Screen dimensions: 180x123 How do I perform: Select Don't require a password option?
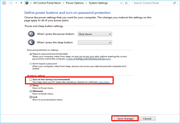click(31, 64)
